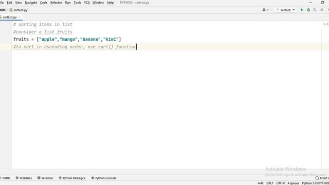Click sortList.py in the navigation breadcrumb
This screenshot has height=185, width=329.
coord(19,10)
